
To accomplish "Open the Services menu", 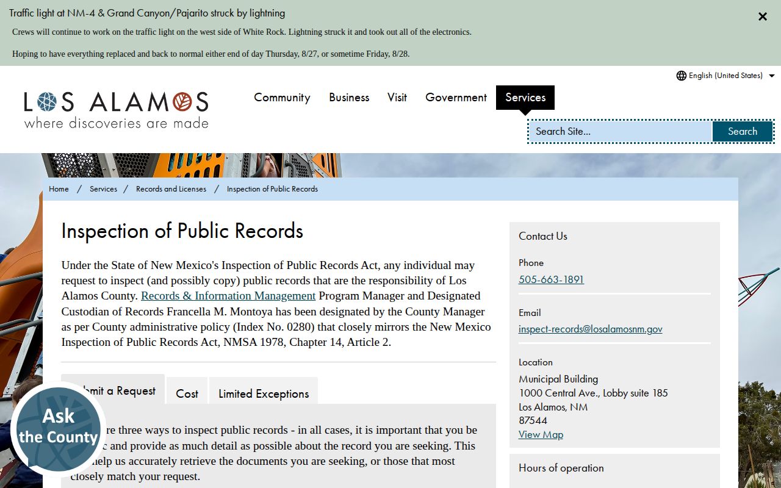I will [x=525, y=98].
